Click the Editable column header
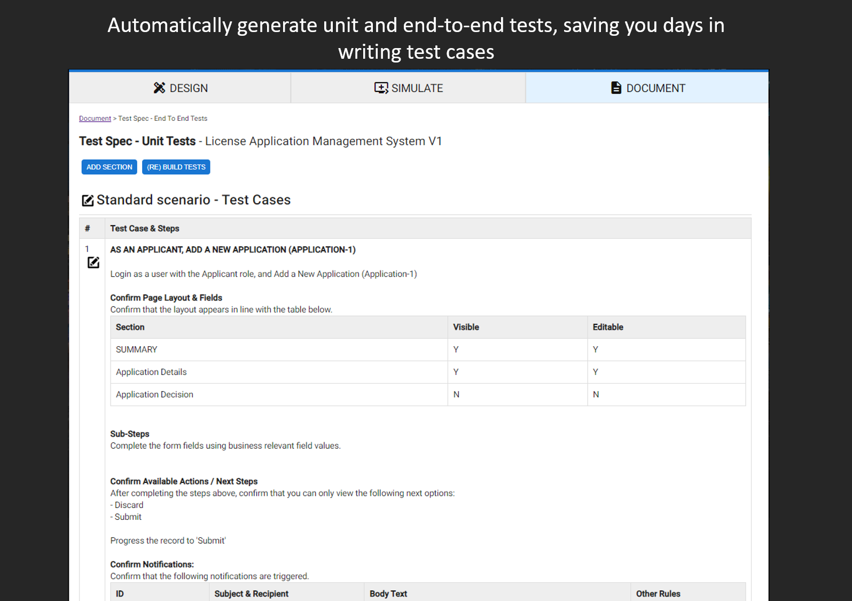Screen dimensions: 852x601 [608, 327]
